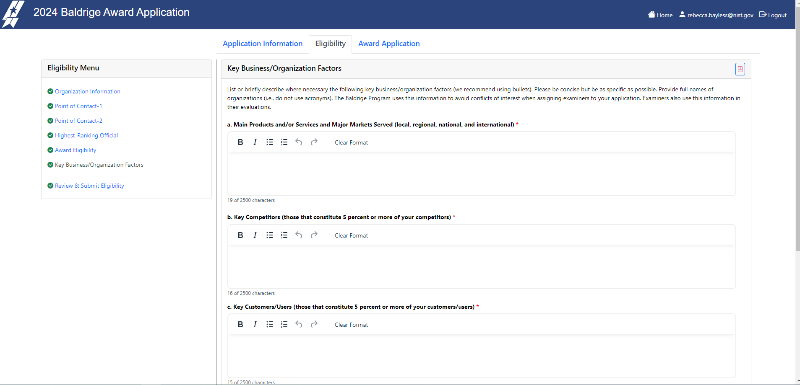Viewport: 800px width, 385px height.
Task: Click bullet list icon in Key Customers editor
Action: (270, 325)
